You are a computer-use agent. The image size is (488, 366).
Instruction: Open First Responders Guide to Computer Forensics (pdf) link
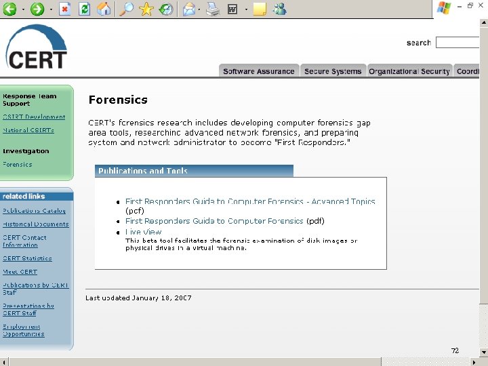click(214, 221)
